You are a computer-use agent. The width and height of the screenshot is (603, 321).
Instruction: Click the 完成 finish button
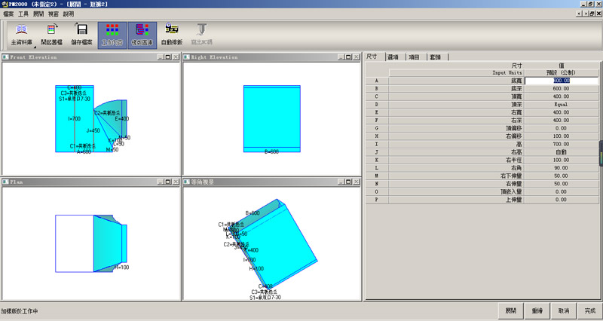[589, 310]
